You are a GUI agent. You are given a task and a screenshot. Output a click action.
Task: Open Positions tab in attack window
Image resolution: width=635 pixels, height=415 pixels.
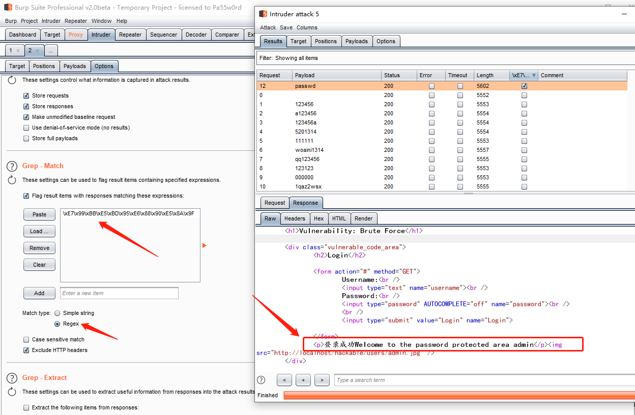[x=326, y=41]
